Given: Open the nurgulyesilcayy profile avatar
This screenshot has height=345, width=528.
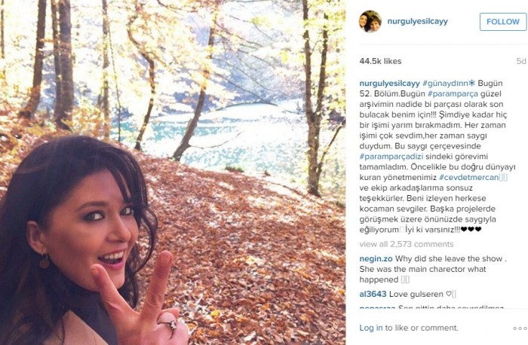Looking at the screenshot, I should point(370,22).
